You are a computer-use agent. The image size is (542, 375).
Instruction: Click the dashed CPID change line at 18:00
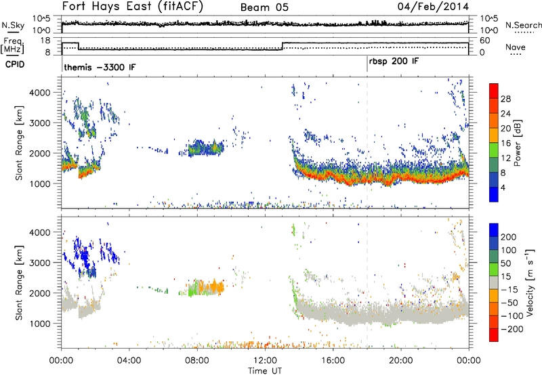367,143
